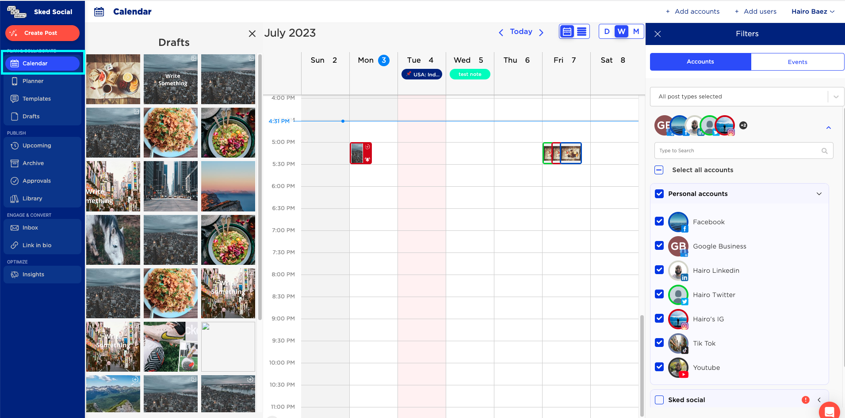Select Calendar in sidebar

click(x=42, y=64)
